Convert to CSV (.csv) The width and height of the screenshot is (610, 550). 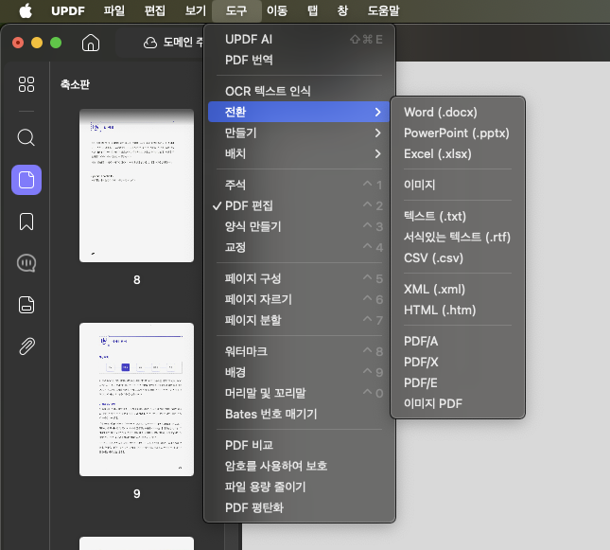[x=458, y=257]
